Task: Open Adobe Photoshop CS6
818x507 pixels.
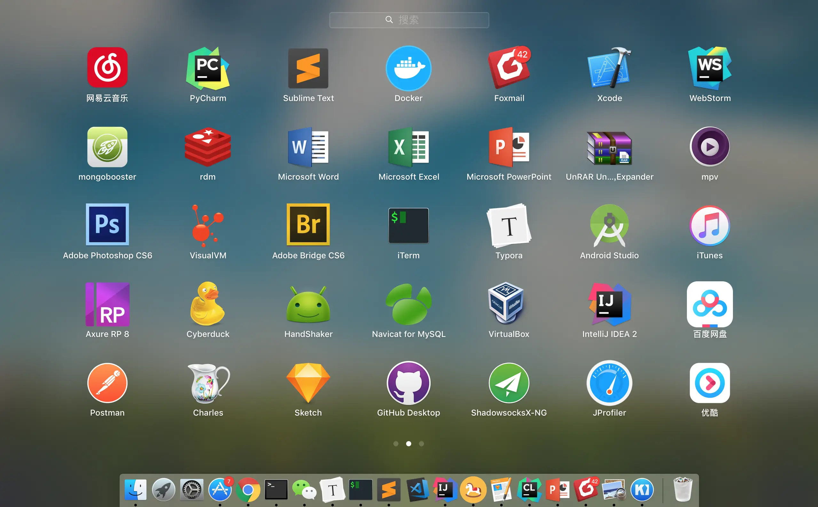Action: pyautogui.click(x=107, y=225)
